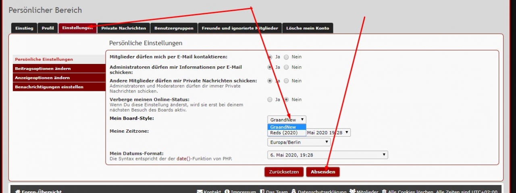This screenshot has width=516, height=193.
Task: Select Nein for receiving private messages
Action: coord(286,81)
